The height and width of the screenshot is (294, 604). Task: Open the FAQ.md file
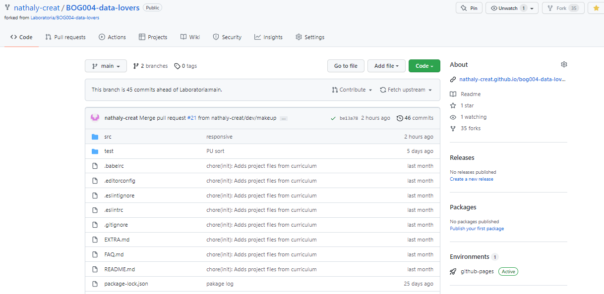[x=114, y=254]
